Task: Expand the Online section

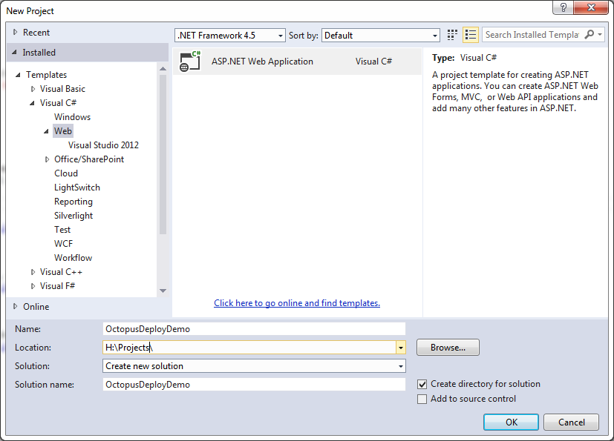Action: tap(16, 306)
